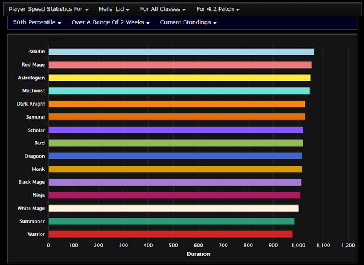
Task: Click the 500 tick label
Action: 173,245
